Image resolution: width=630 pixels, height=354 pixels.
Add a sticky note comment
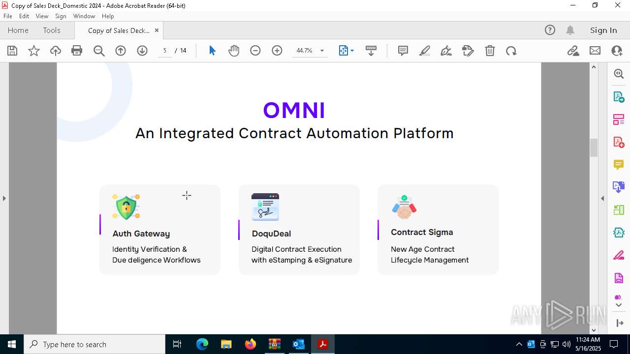pyautogui.click(x=403, y=51)
